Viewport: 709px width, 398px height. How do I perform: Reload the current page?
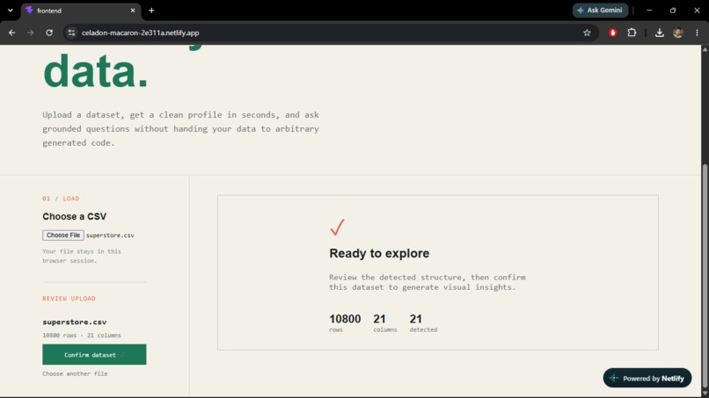49,33
